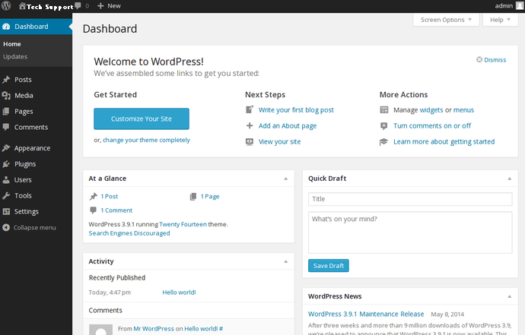
Task: Open the Settings menu label
Action: (26, 212)
